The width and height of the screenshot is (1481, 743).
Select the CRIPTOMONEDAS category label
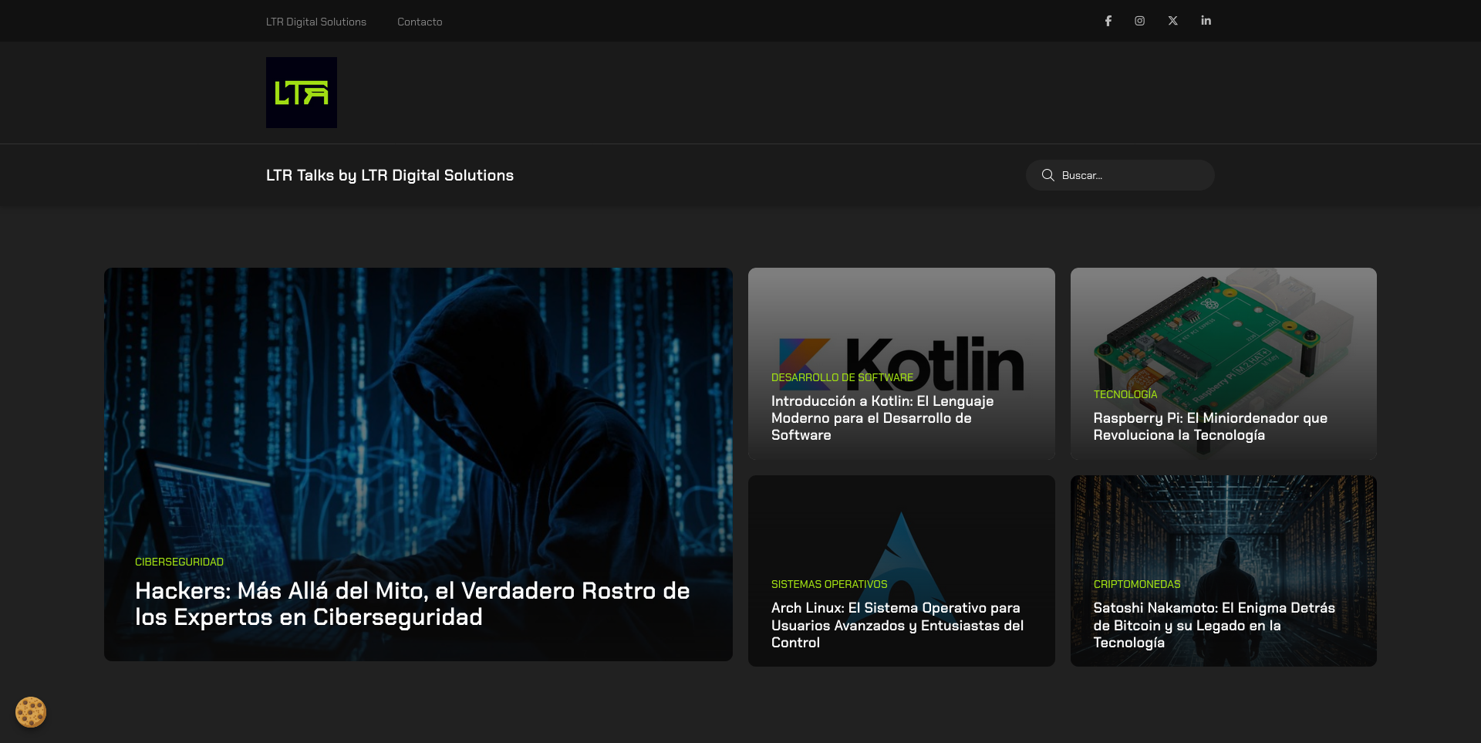tap(1137, 584)
